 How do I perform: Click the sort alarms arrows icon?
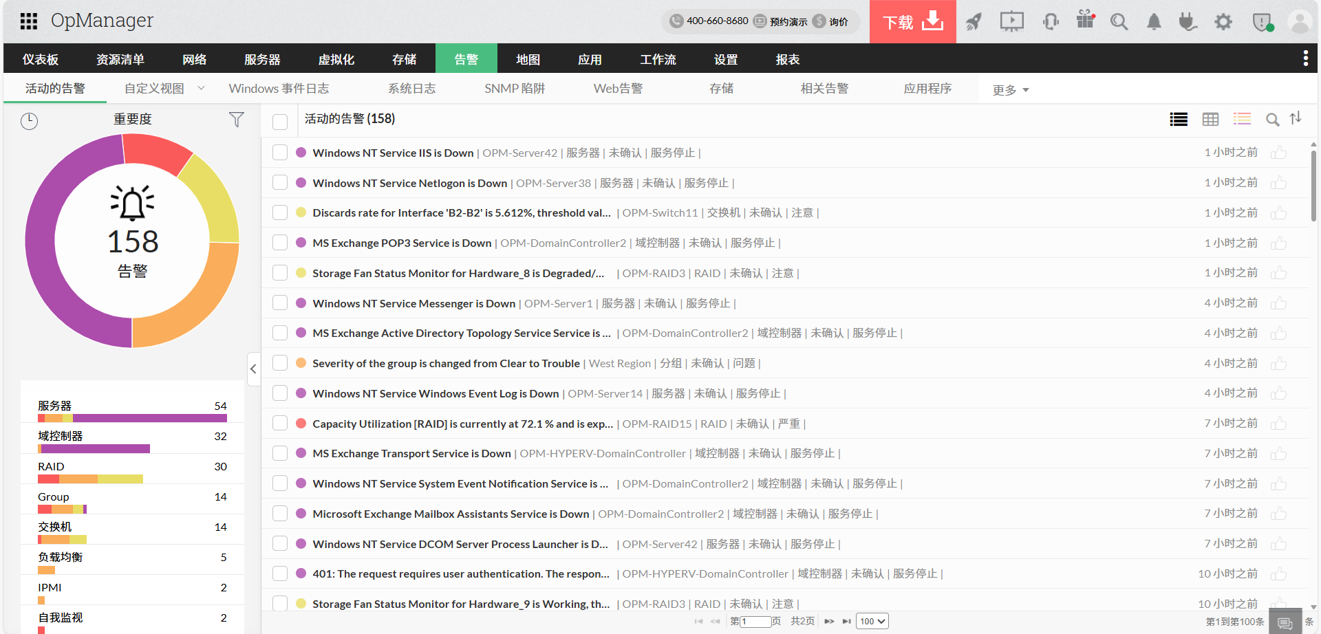[1296, 118]
